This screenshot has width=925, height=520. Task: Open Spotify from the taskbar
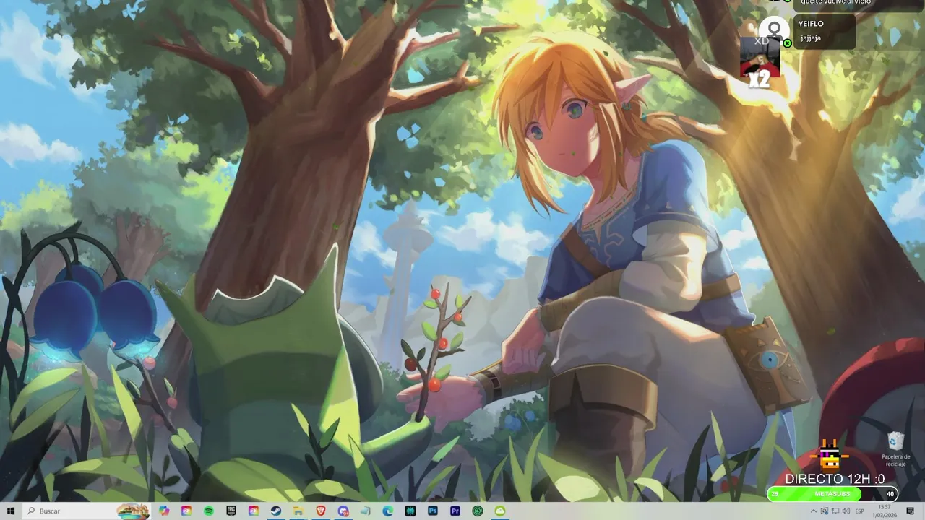click(209, 511)
